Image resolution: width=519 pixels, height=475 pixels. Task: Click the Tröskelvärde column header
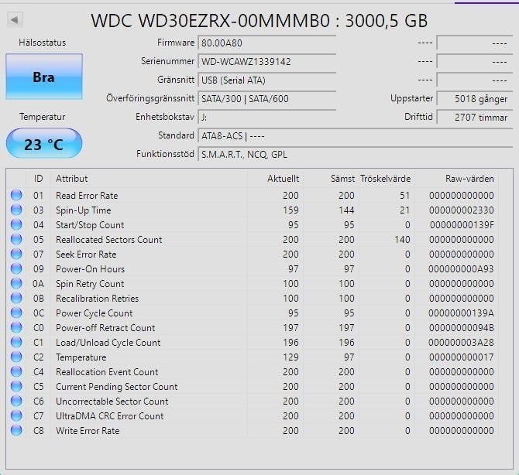coord(385,179)
